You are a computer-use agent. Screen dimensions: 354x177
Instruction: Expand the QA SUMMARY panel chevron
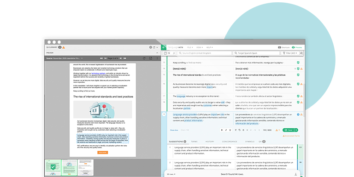click(157, 47)
